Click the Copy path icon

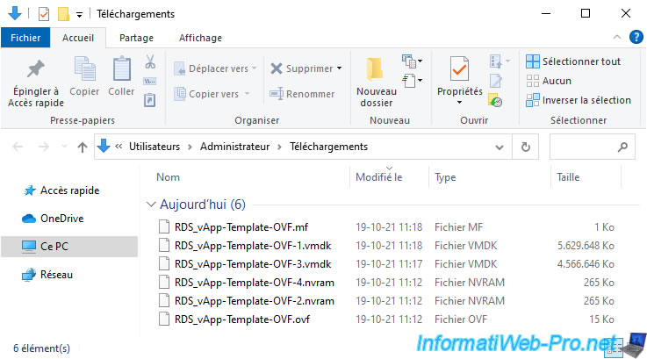(149, 82)
